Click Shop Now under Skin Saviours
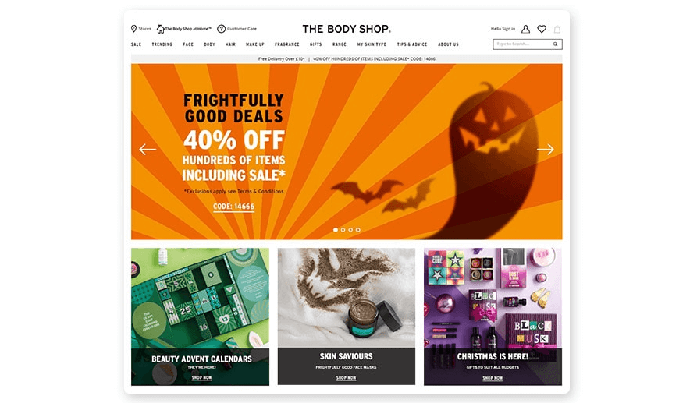Screen dimensions: 697x403 pos(347,378)
